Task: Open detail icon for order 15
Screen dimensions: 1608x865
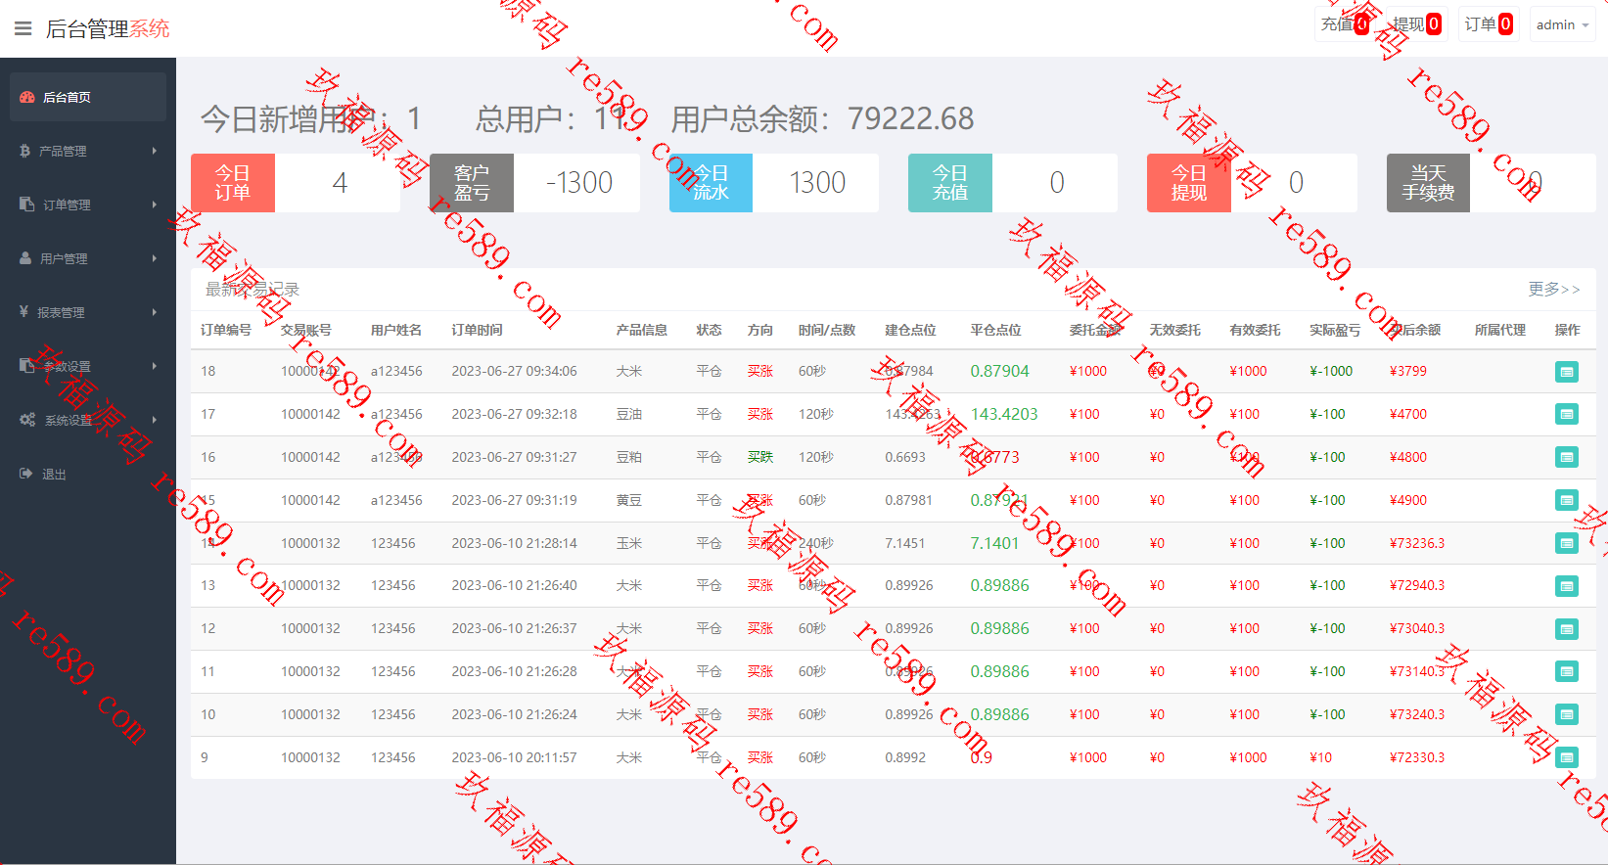Action: [x=1567, y=500]
